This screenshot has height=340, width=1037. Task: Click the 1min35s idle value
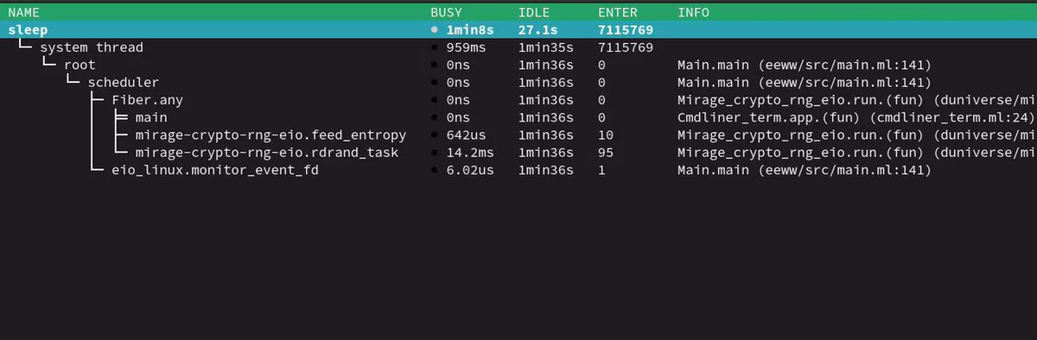click(545, 47)
